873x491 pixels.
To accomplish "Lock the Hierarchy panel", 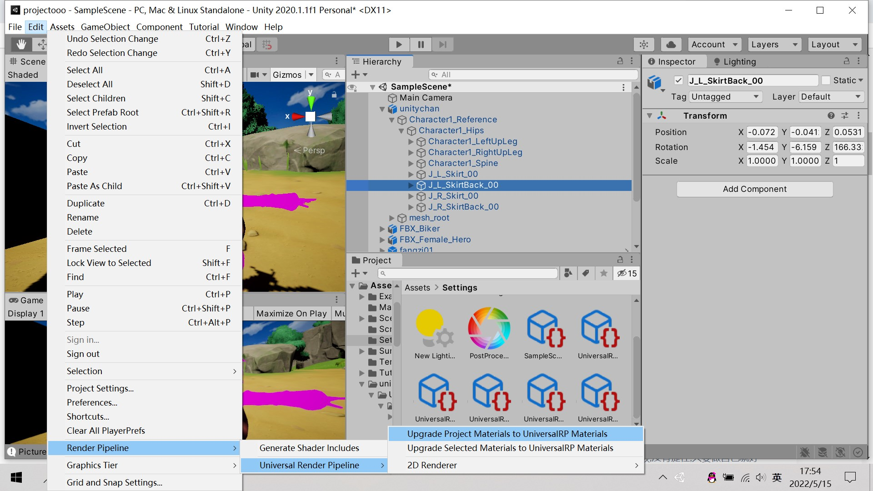I will 620,61.
